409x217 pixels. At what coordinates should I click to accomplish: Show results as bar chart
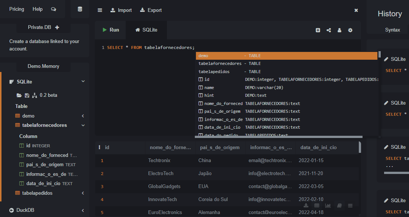(328, 206)
